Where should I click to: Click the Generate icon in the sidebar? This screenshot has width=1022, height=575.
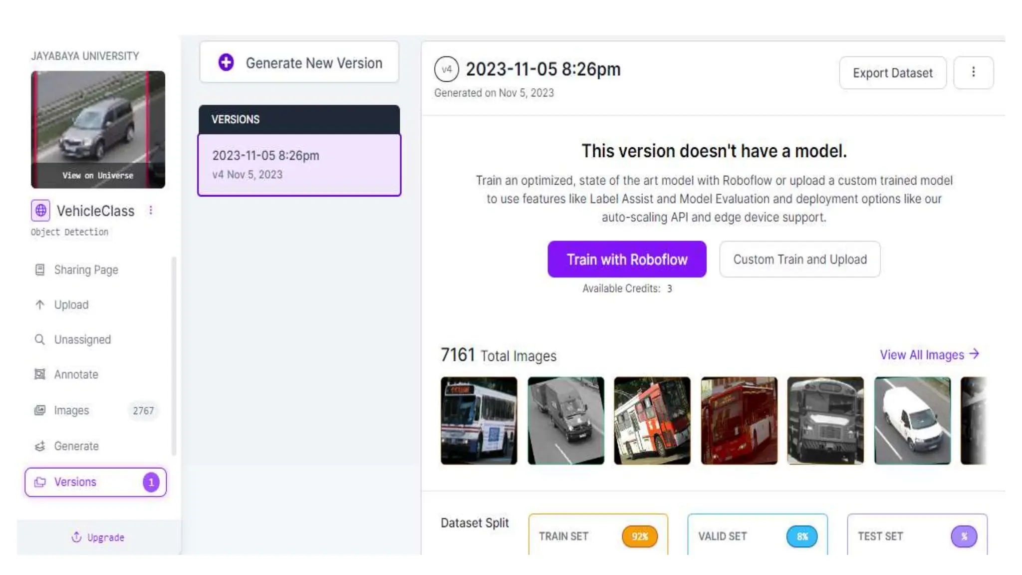(x=40, y=446)
